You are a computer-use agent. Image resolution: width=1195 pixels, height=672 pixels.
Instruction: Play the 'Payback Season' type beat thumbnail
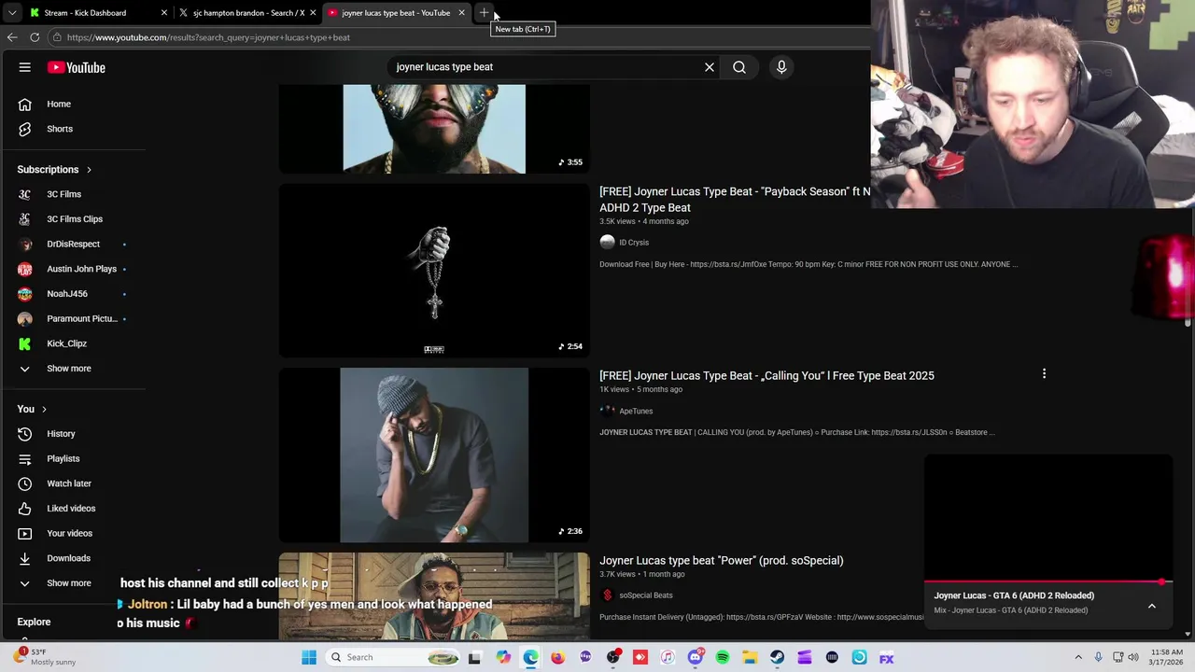coord(434,271)
